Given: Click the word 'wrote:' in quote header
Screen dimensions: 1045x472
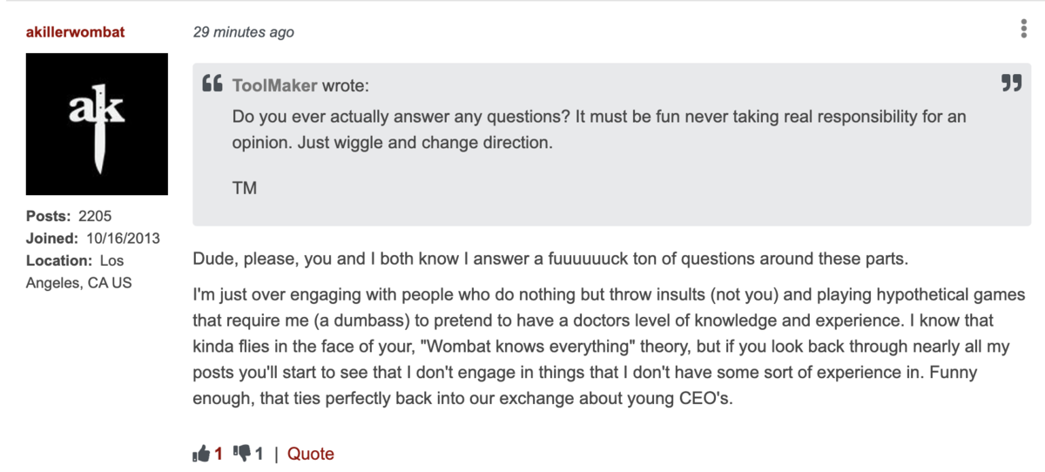Looking at the screenshot, I should click(x=345, y=85).
